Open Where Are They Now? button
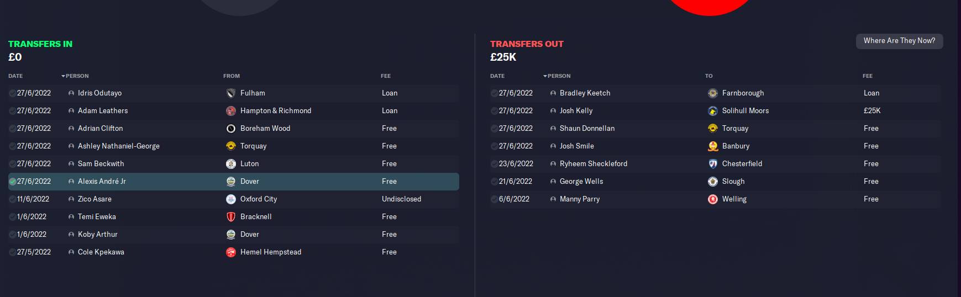961x297 pixels. pos(899,41)
